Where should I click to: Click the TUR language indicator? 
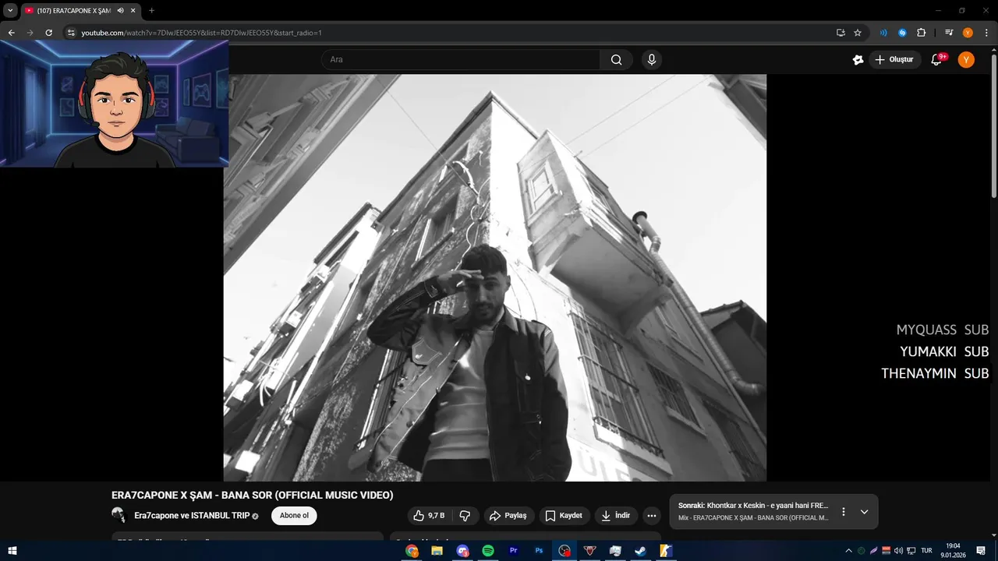coord(927,551)
